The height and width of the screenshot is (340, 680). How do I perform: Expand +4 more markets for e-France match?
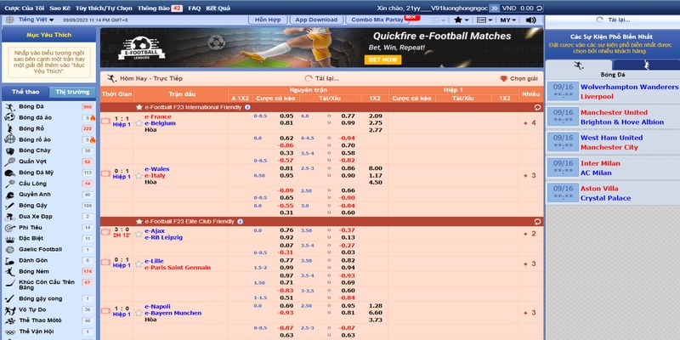pyautogui.click(x=530, y=123)
